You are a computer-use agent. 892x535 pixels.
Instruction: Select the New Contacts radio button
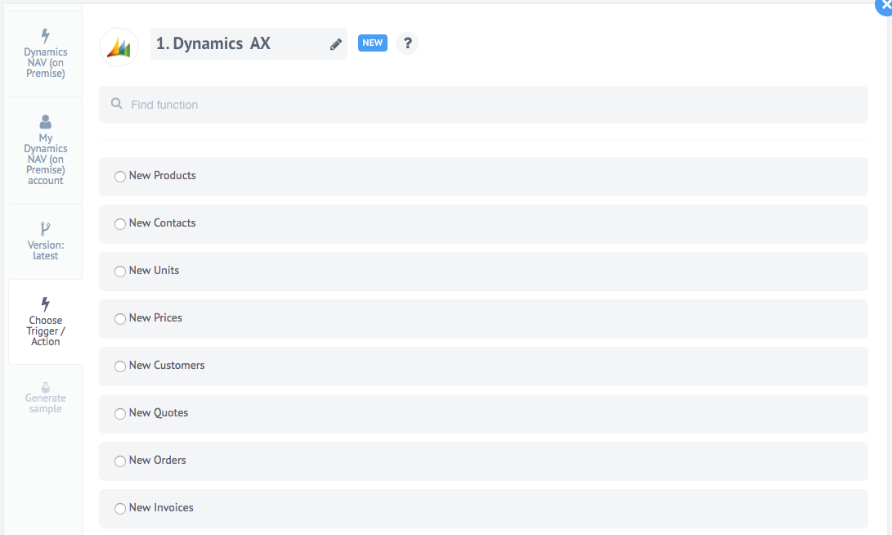[x=120, y=224]
